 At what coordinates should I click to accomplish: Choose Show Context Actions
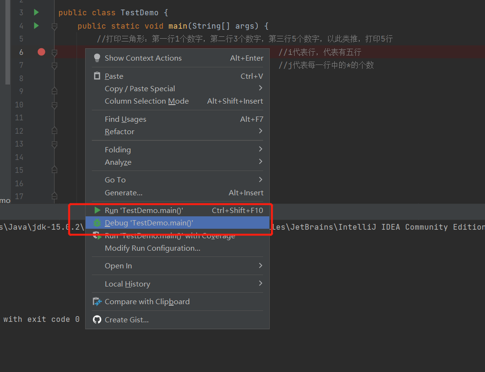pos(177,58)
